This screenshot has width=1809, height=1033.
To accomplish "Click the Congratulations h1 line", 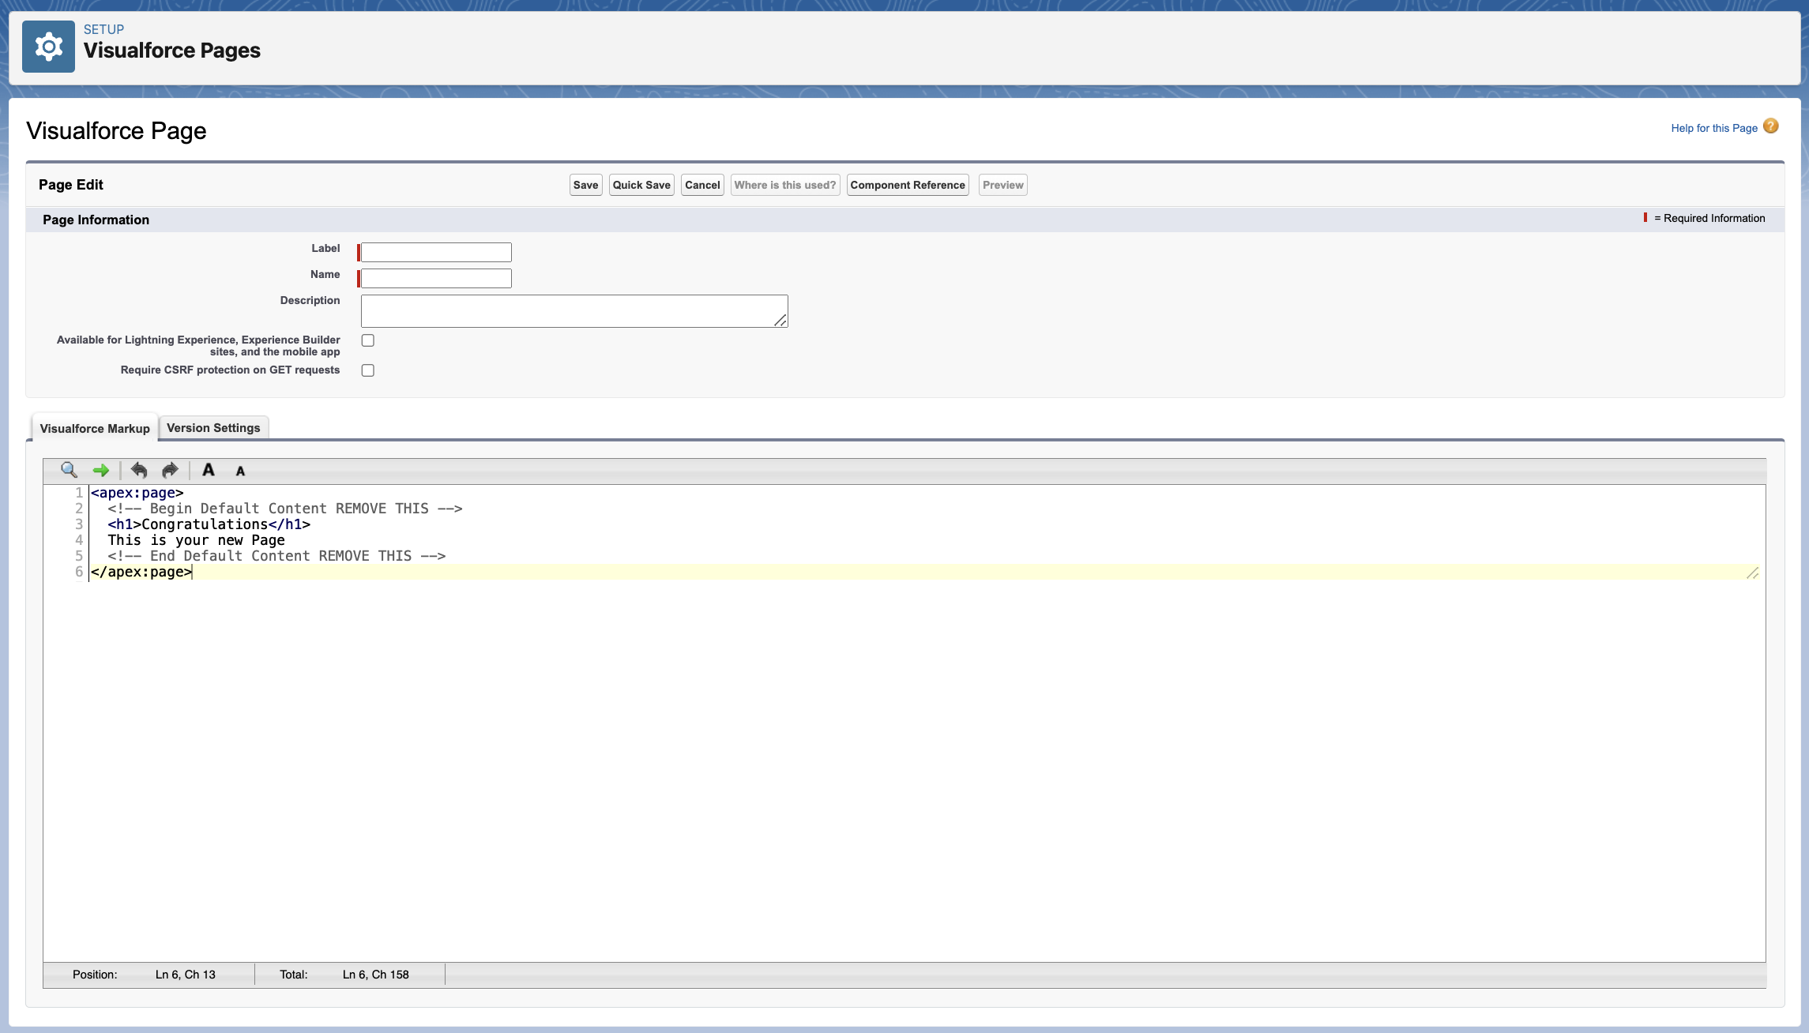I will (x=209, y=524).
